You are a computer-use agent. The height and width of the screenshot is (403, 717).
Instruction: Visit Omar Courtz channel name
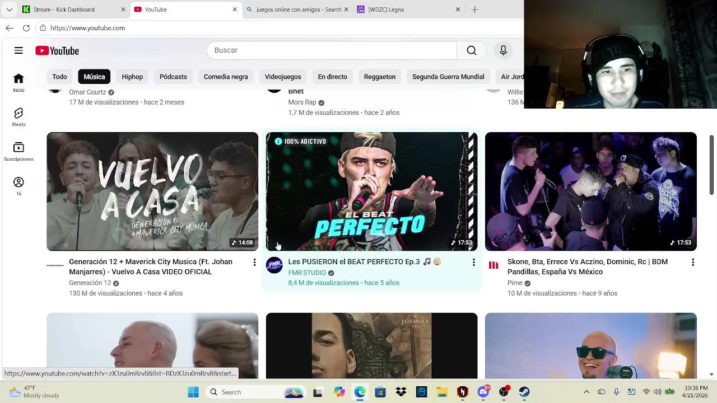tap(87, 92)
